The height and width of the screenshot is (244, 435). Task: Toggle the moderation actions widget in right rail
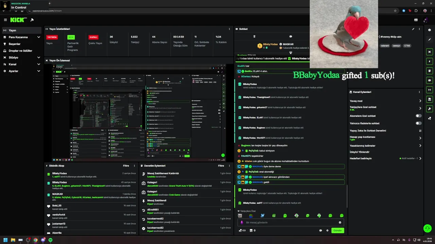point(430,99)
